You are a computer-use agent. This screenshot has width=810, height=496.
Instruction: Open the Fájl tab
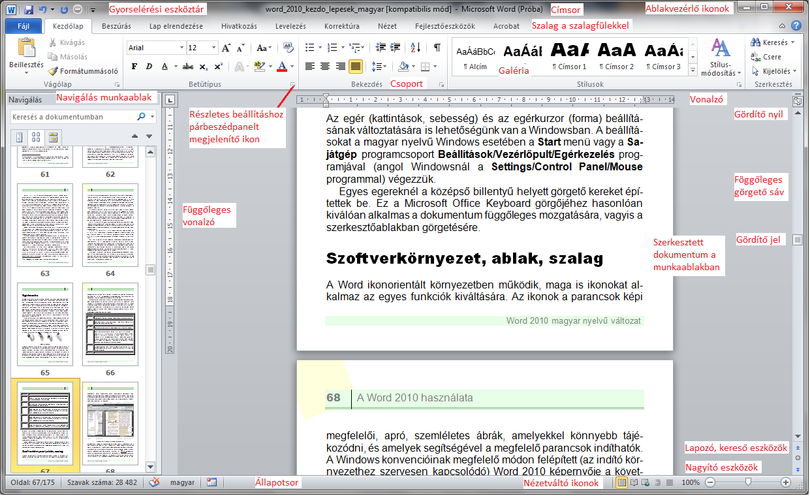pos(22,27)
